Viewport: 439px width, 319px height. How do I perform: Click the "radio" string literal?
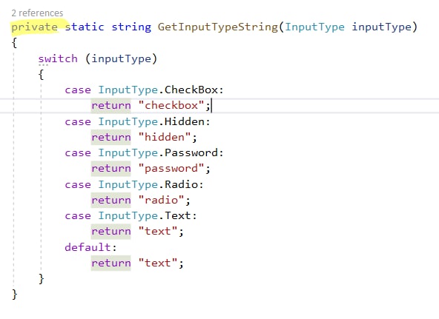pyautogui.click(x=161, y=201)
